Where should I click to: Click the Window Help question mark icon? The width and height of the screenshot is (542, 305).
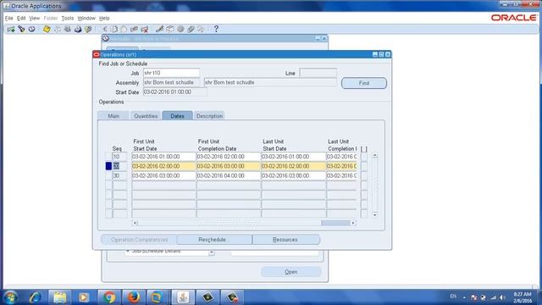(x=216, y=30)
